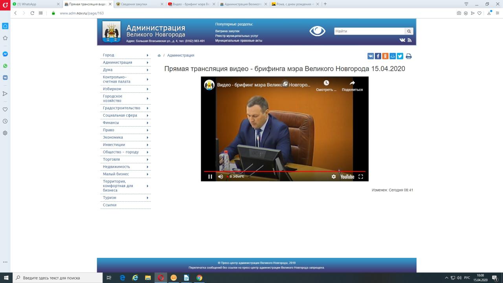Click Реестр муниципальных услуг link
Screen dimensions: 503x283
point(237,36)
